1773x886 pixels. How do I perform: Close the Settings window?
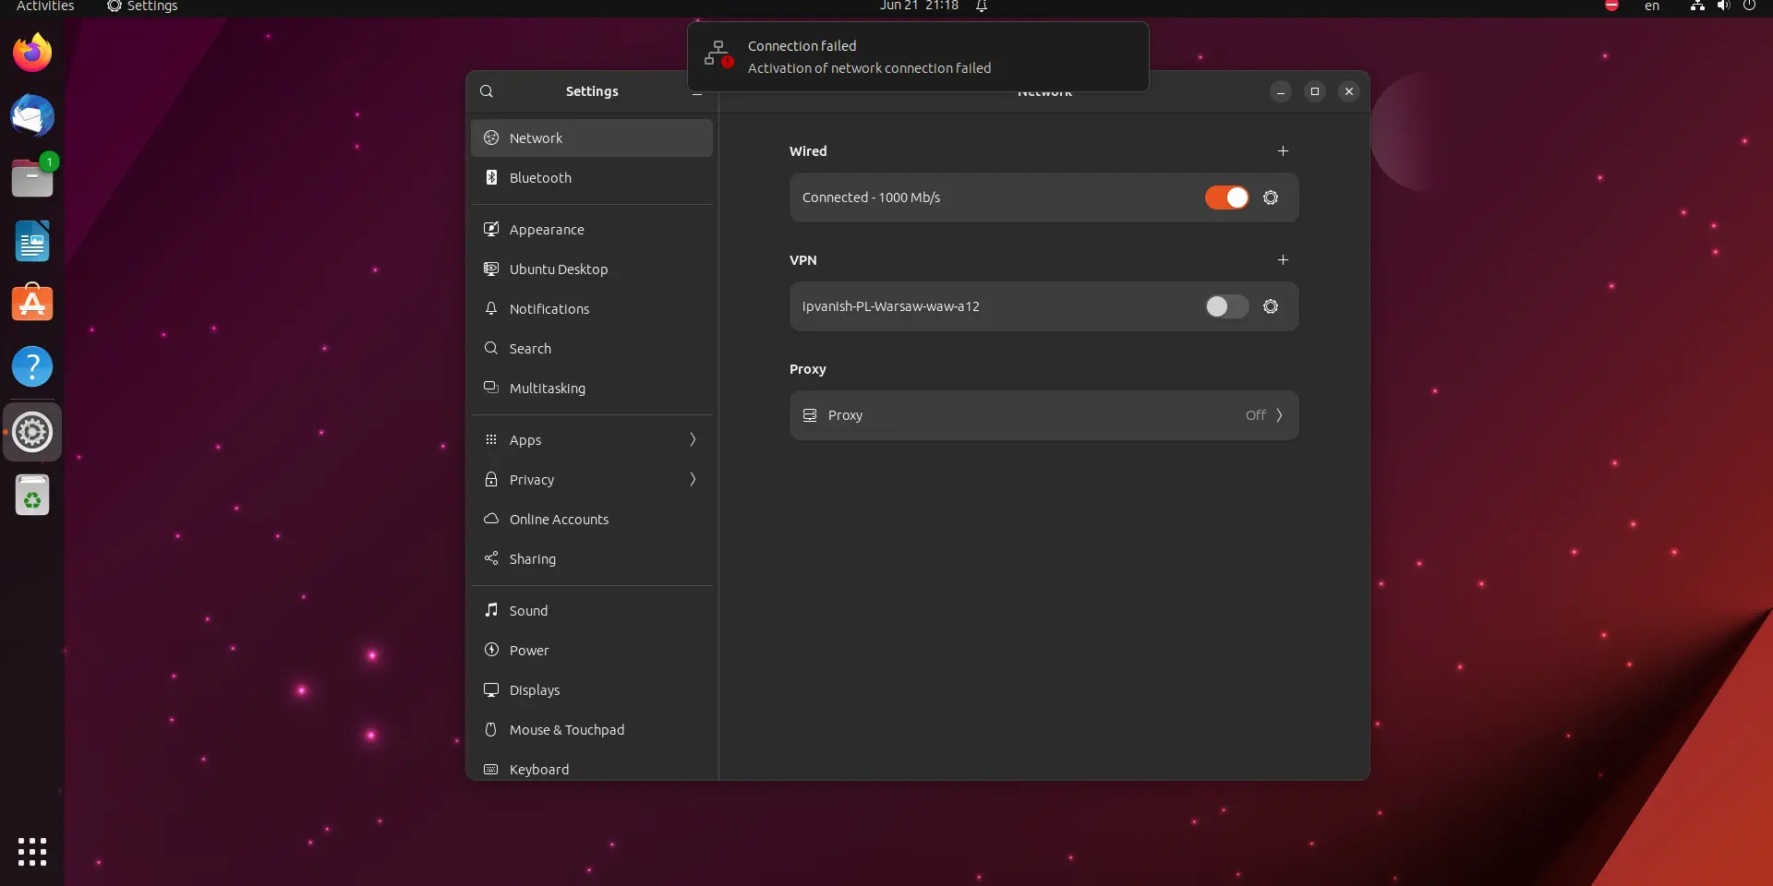[x=1349, y=91]
